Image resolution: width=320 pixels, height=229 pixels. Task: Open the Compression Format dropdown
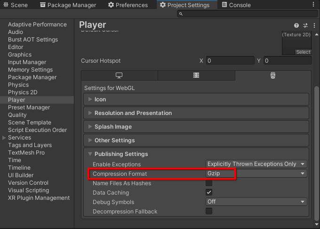[x=256, y=173]
